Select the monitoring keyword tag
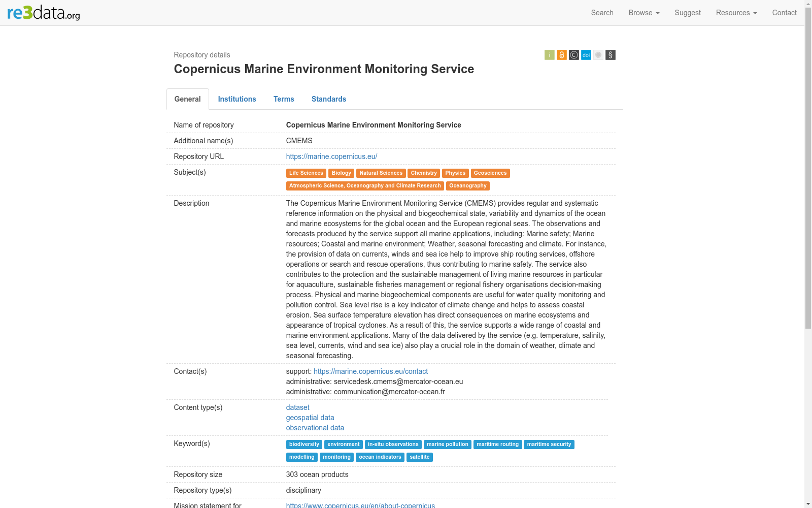The height and width of the screenshot is (508, 812). click(337, 457)
